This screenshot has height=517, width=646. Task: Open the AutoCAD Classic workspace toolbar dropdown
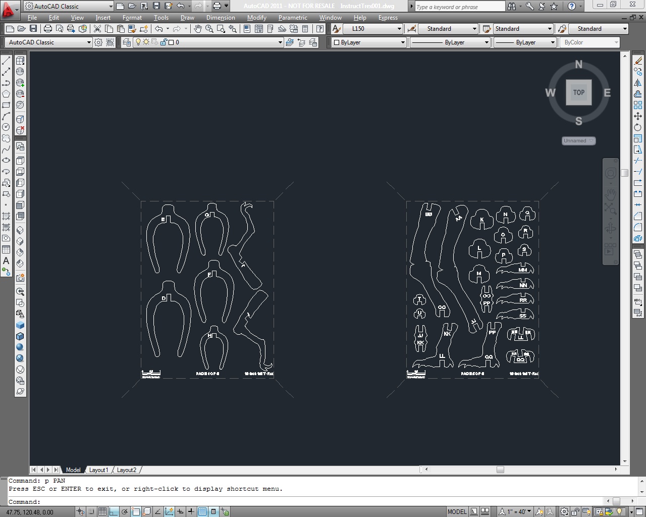(x=48, y=42)
